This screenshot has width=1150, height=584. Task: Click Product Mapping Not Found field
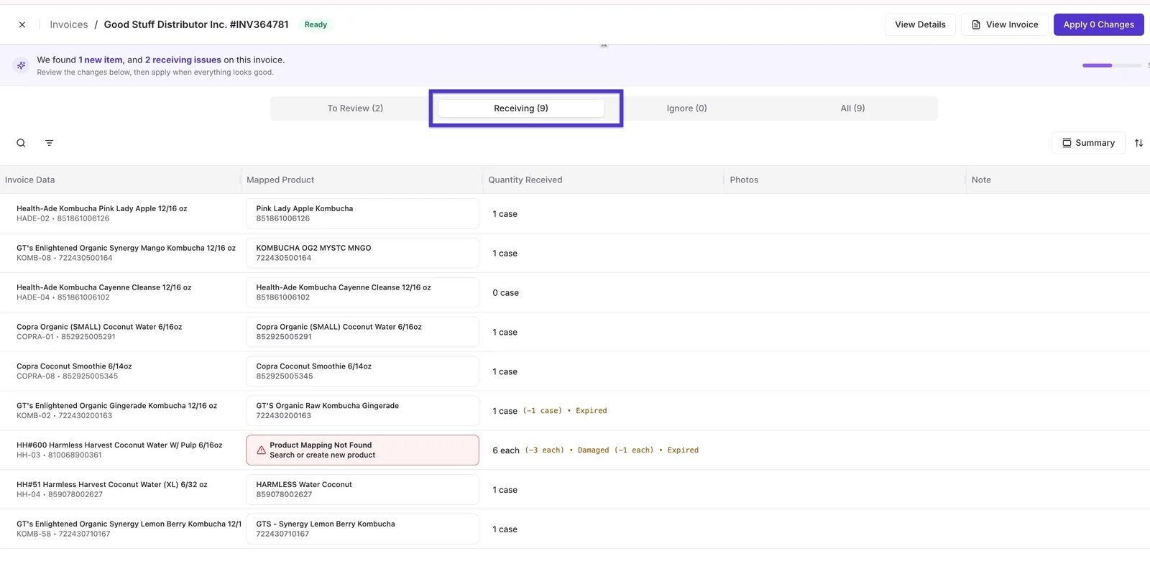(362, 450)
